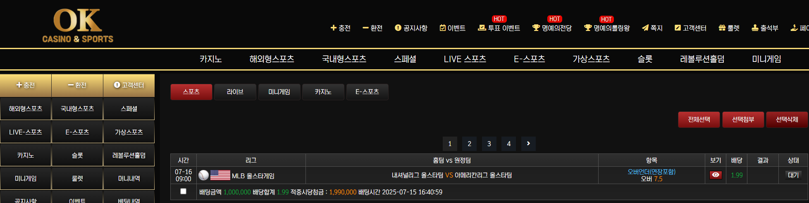Tick the checkbox beside 배팅금액 row
Viewport: 809px width, 203px height.
point(183,191)
